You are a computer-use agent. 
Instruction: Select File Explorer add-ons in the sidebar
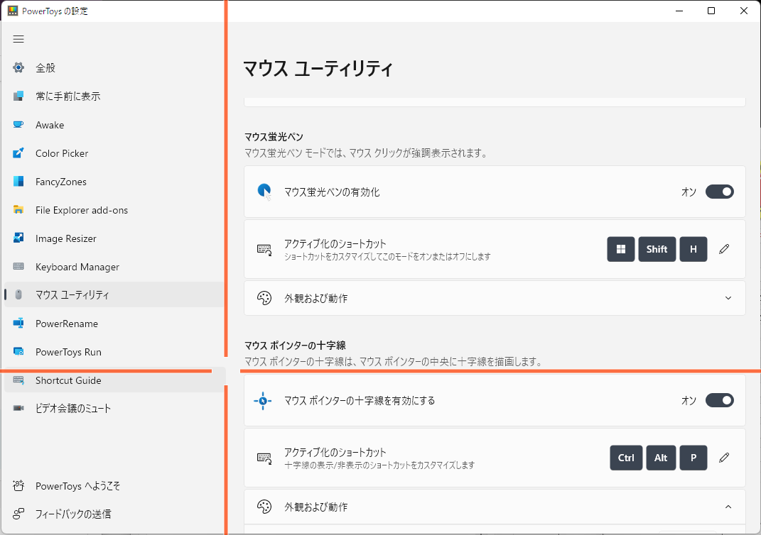(x=114, y=210)
